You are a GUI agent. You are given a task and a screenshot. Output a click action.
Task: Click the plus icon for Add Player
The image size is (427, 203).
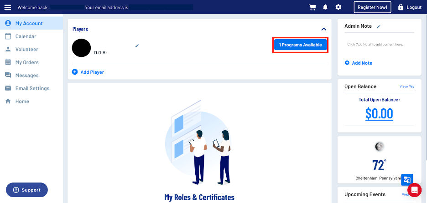[75, 72]
